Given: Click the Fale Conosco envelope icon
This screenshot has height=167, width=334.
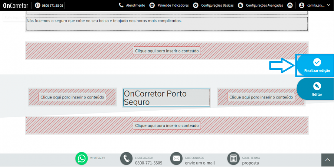Looking at the screenshot, I should [x=176, y=158].
